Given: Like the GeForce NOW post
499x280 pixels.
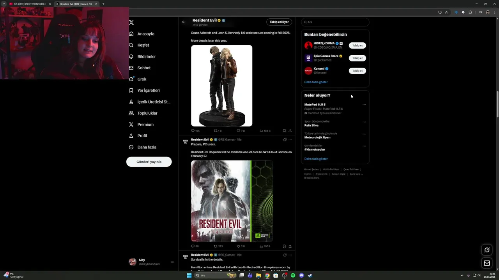Looking at the screenshot, I should (x=241, y=246).
